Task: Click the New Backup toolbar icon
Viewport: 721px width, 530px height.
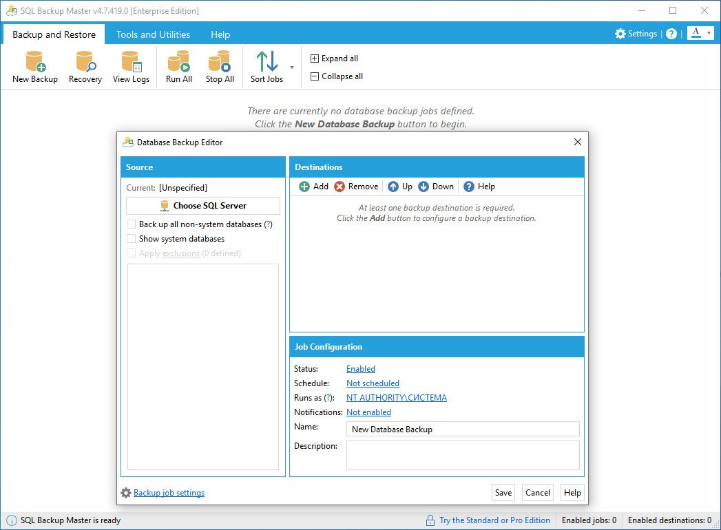Action: (35, 62)
